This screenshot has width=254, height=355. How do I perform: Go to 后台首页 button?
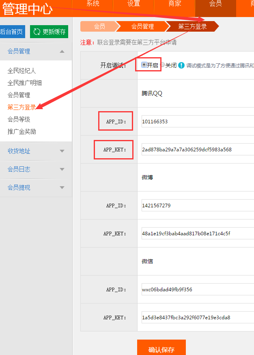[12, 32]
